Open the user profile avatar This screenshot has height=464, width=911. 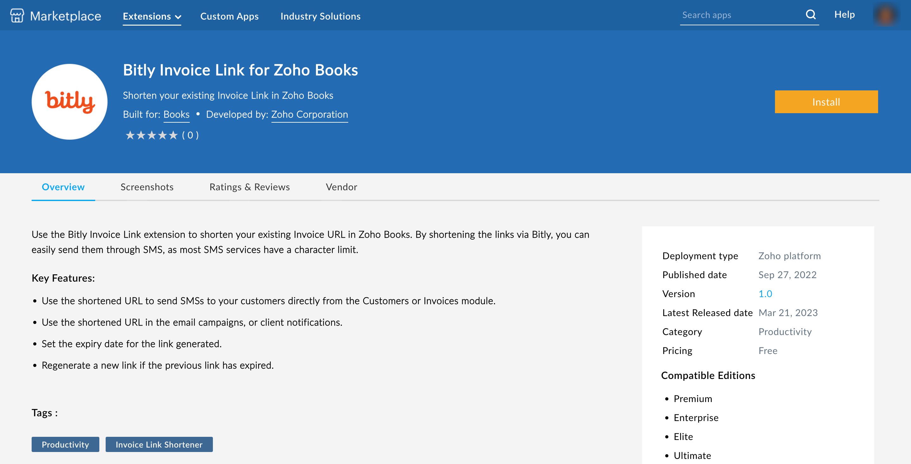click(886, 15)
